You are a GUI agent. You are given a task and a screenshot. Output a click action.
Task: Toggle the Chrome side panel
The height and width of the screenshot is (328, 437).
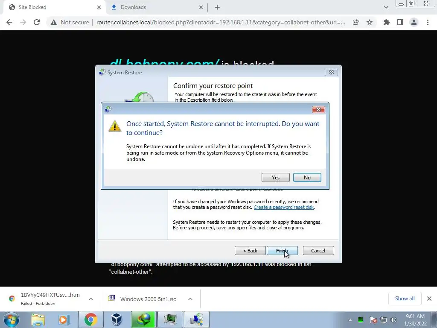[x=400, y=22]
